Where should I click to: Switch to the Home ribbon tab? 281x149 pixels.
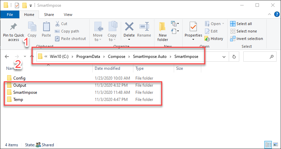(x=29, y=15)
